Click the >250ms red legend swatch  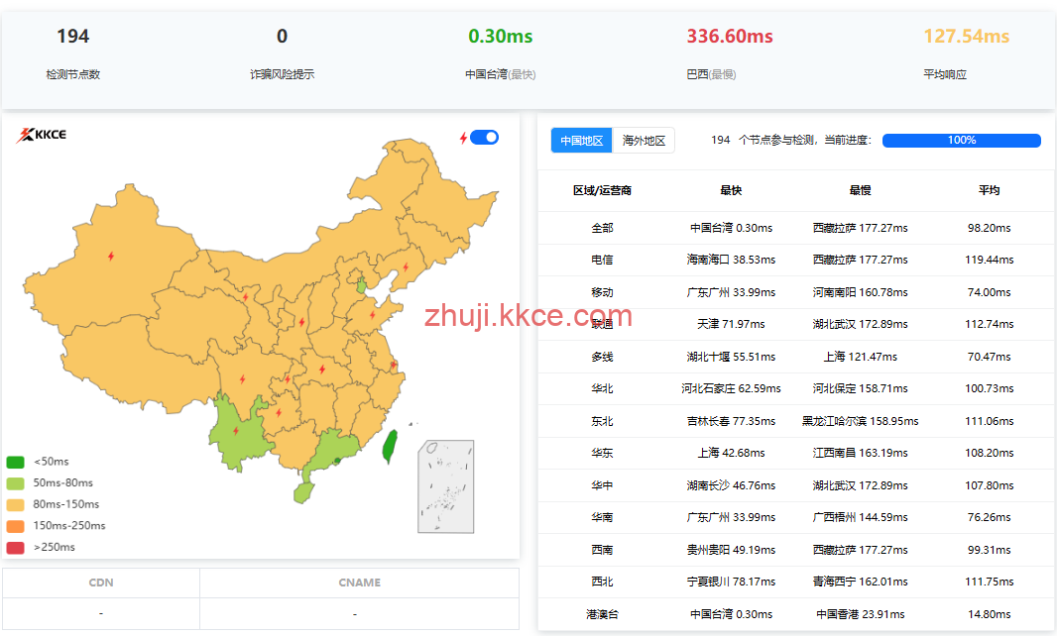click(x=15, y=547)
